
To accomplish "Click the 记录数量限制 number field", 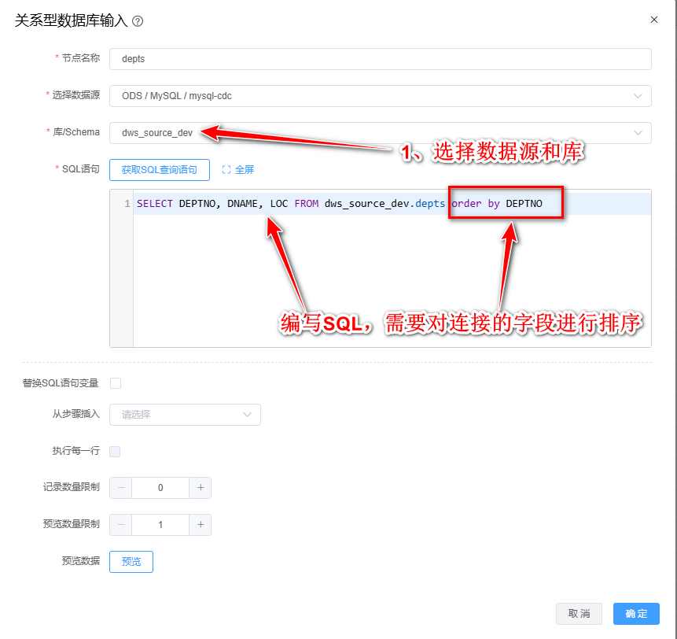I will [x=160, y=488].
